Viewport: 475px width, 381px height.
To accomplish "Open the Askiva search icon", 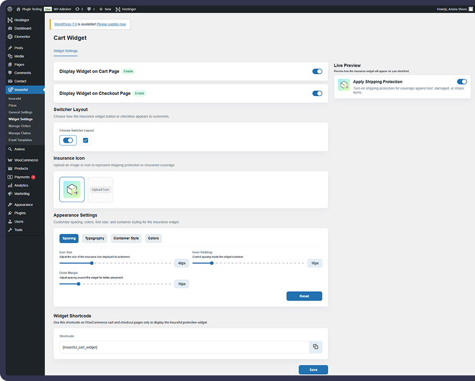I will (x=10, y=149).
